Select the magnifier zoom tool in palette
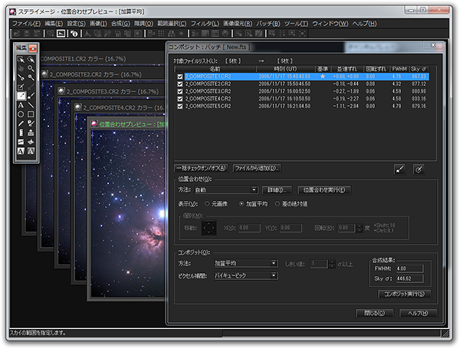The width and height of the screenshot is (460, 349). coord(31,68)
